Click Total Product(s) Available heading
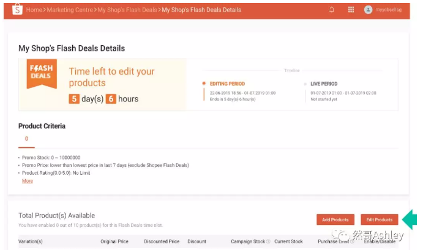The width and height of the screenshot is (423, 250). (x=57, y=216)
